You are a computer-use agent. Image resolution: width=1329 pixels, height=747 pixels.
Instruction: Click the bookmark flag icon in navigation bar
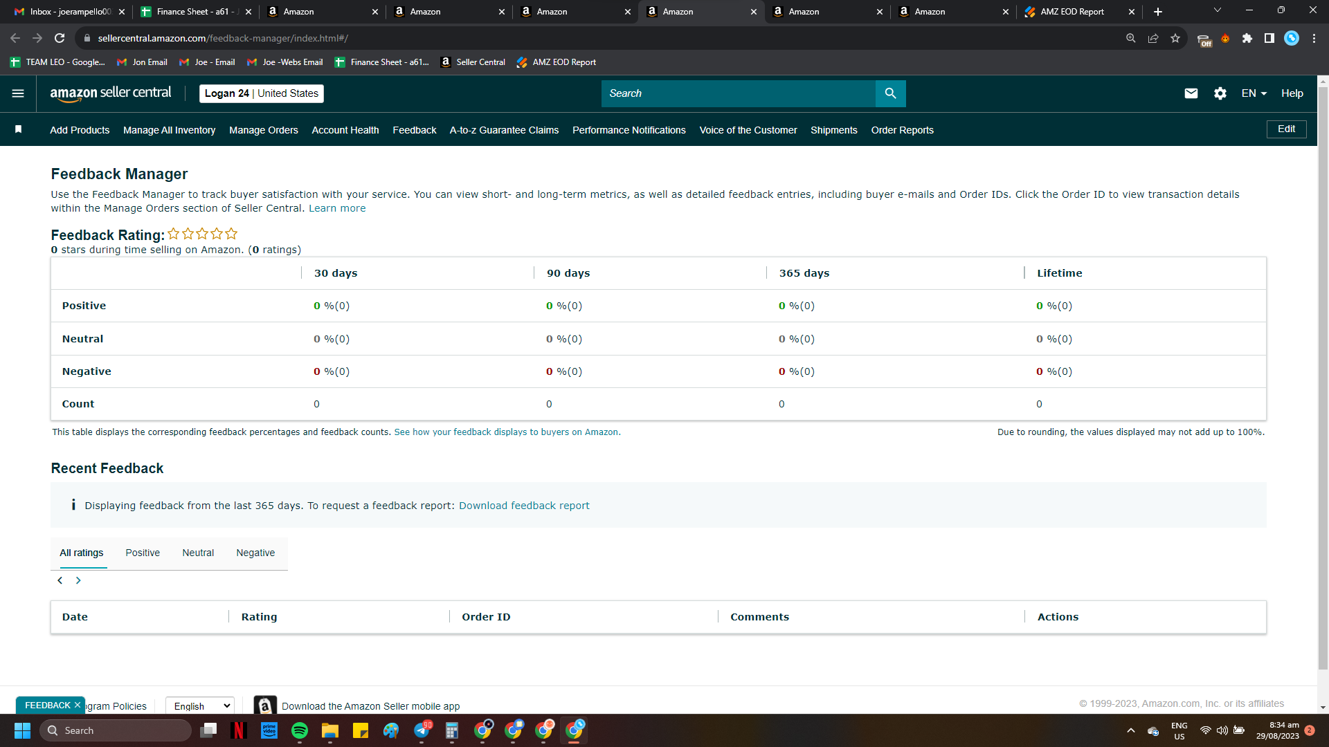(19, 129)
